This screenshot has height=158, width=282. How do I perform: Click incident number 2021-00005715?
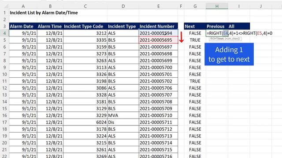(x=158, y=150)
